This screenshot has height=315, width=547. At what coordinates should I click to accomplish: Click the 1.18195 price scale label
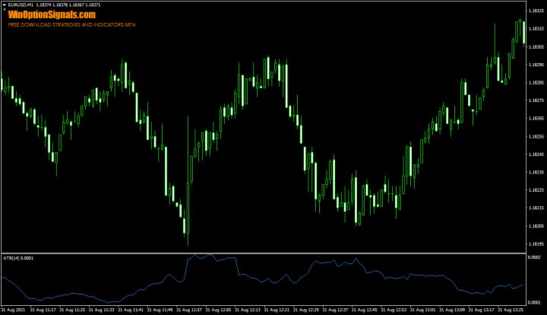(536, 244)
